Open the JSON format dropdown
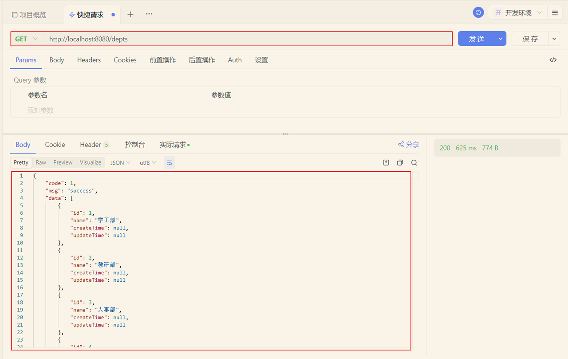Image resolution: width=568 pixels, height=359 pixels. [120, 162]
